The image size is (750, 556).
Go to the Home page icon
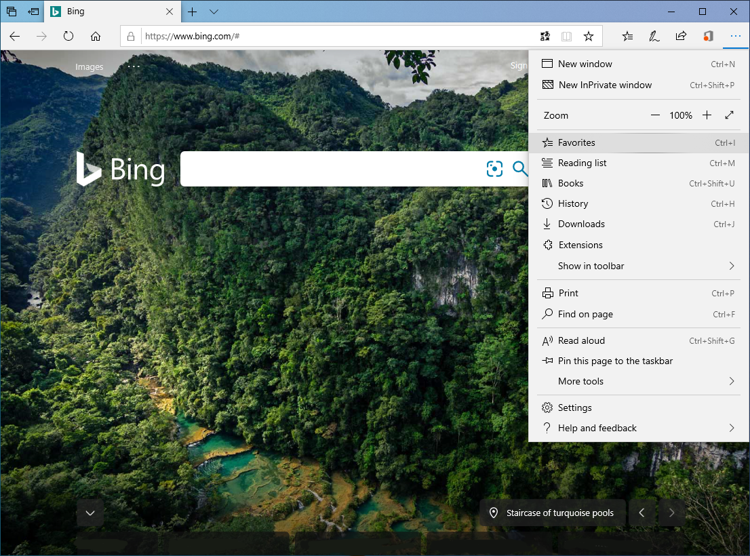(x=96, y=36)
